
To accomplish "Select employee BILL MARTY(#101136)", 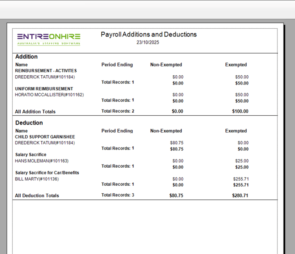I will click(x=37, y=179).
